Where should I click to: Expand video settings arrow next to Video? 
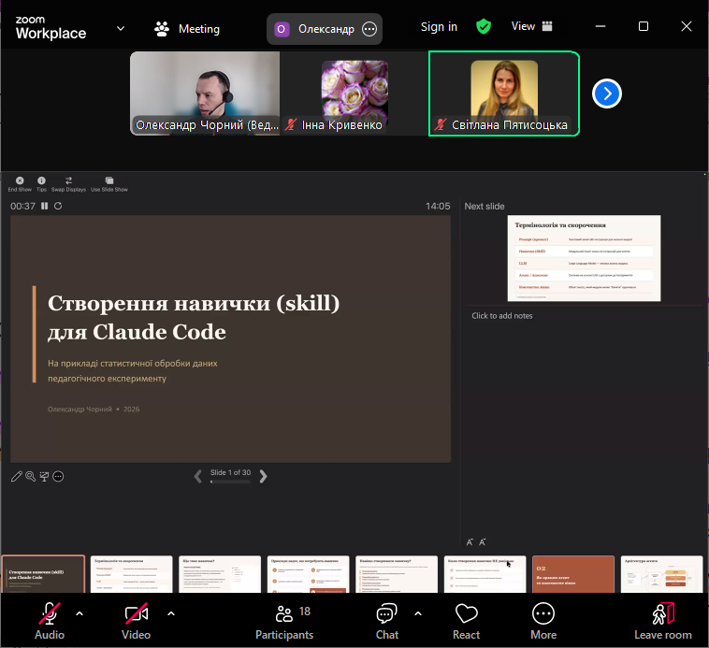click(x=170, y=613)
